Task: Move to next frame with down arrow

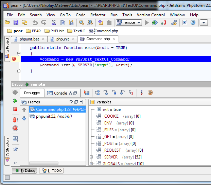Action: coord(24,118)
